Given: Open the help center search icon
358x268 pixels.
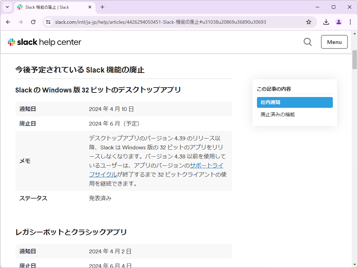Looking at the screenshot, I should [308, 42].
